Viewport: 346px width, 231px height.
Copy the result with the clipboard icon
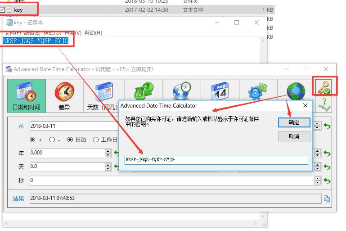(327, 199)
